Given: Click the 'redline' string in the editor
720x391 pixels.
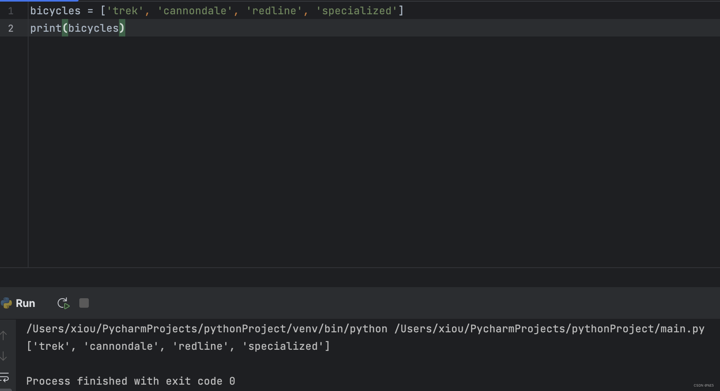Looking at the screenshot, I should tap(274, 11).
